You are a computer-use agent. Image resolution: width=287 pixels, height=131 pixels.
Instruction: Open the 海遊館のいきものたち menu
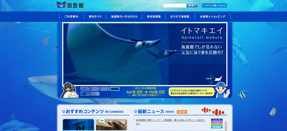[x=124, y=16]
